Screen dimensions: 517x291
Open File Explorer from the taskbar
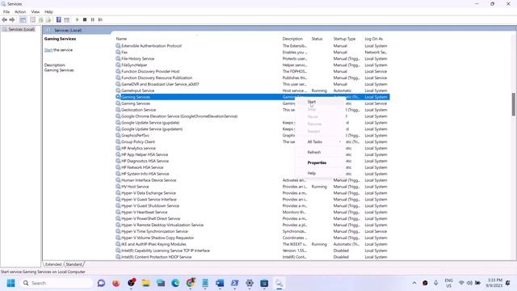pos(145,283)
